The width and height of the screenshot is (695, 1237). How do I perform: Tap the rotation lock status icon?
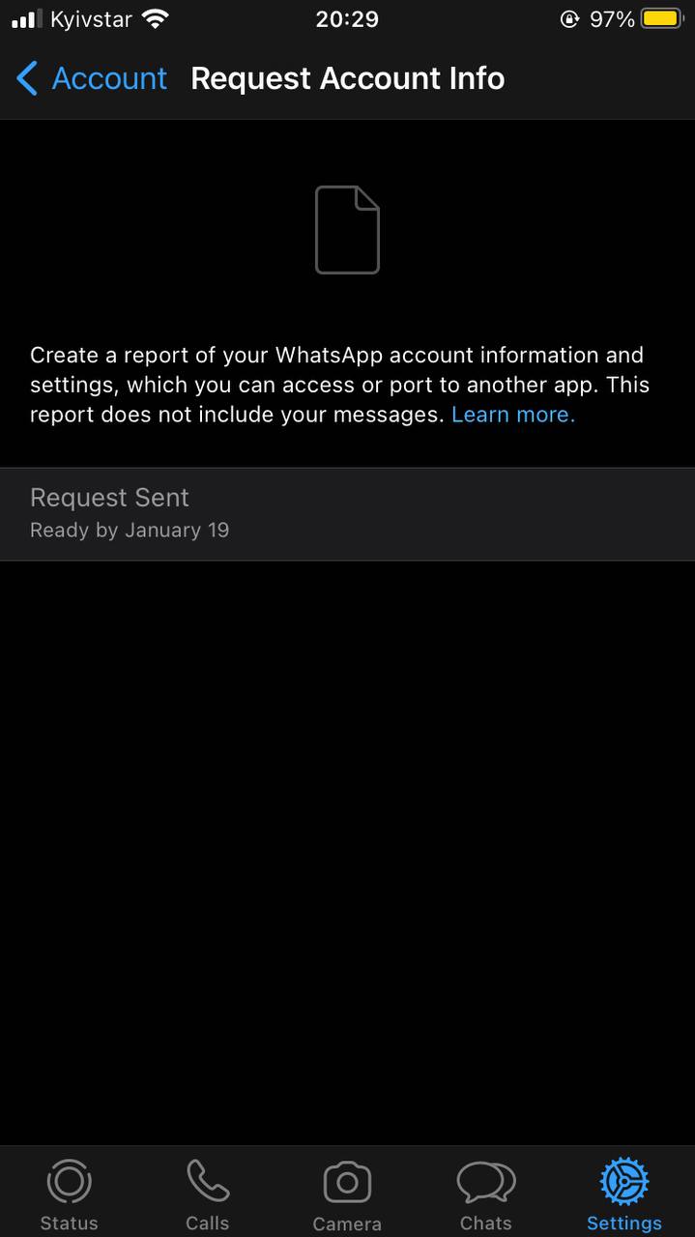pyautogui.click(x=570, y=19)
